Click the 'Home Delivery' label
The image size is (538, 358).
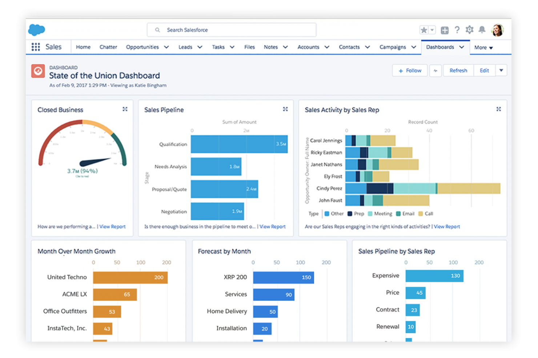[227, 311]
